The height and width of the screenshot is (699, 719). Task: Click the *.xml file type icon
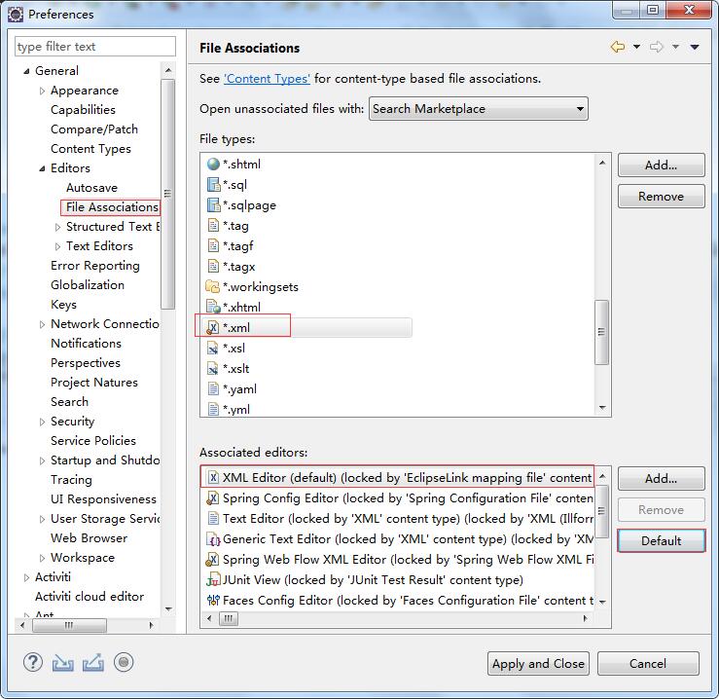point(213,327)
